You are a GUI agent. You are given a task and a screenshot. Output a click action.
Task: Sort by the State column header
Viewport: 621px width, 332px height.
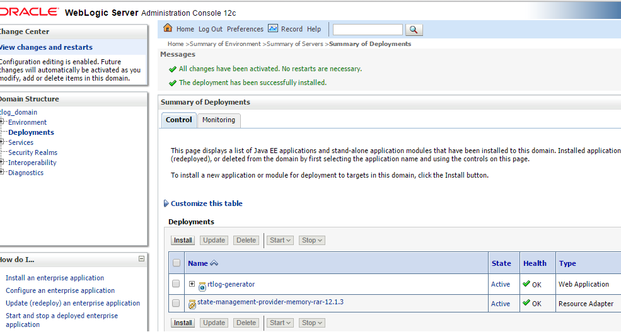click(x=501, y=263)
